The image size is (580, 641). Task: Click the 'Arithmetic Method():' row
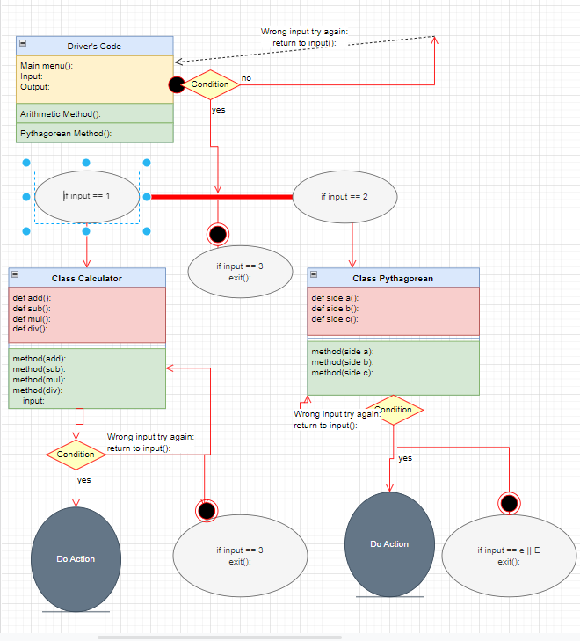point(95,113)
